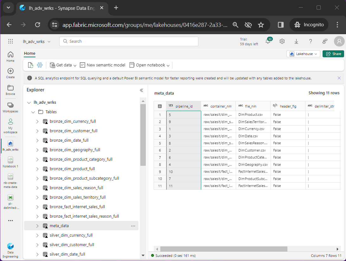Screen dimensions: 346x261
Task: Collapse the Explorer pane
Action: tap(141, 90)
